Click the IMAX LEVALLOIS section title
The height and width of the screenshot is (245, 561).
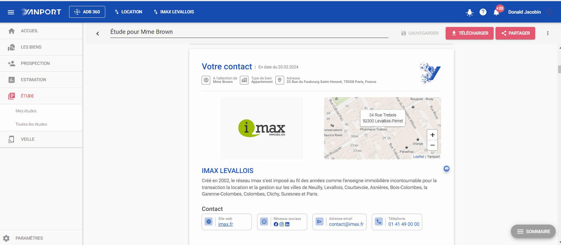point(228,171)
